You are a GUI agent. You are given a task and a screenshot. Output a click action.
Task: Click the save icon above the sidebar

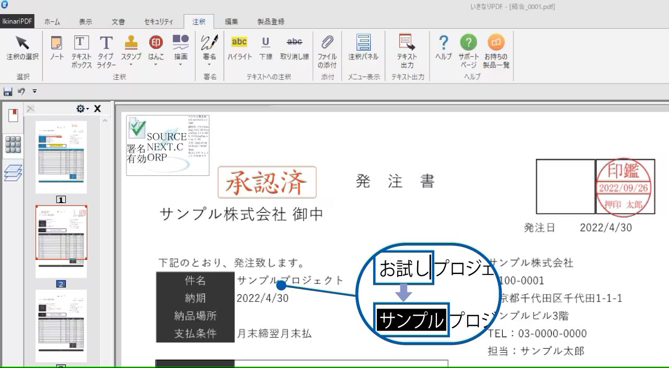click(x=7, y=91)
